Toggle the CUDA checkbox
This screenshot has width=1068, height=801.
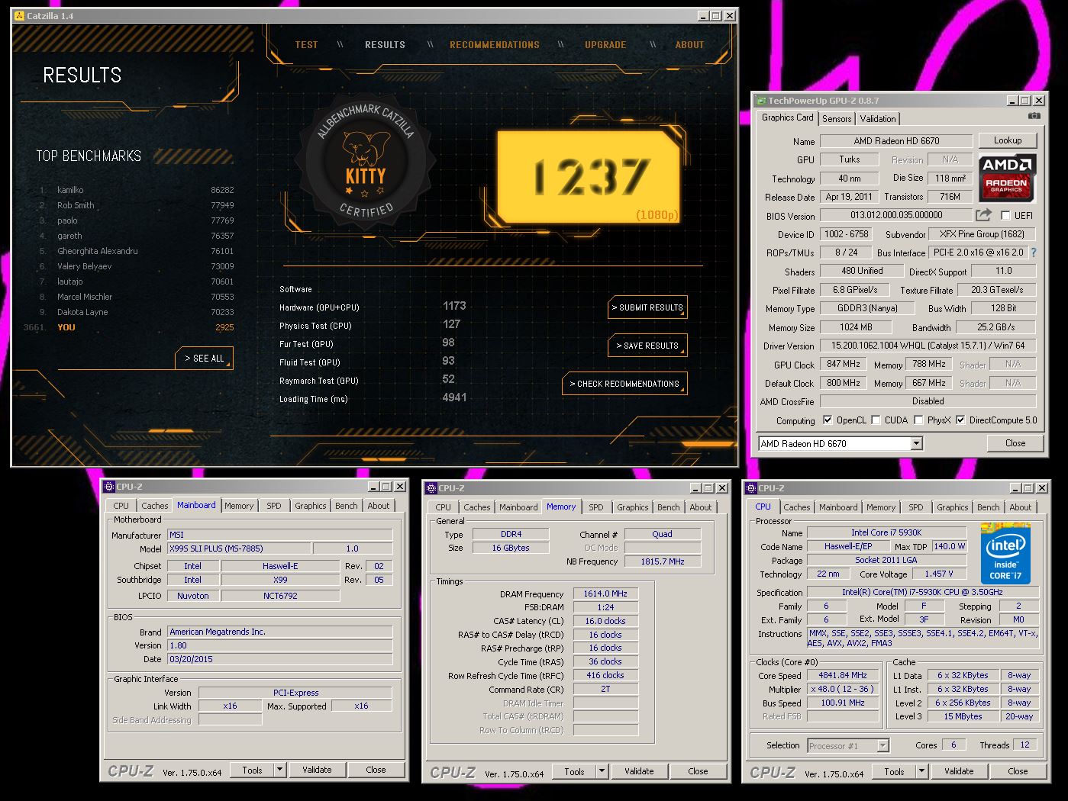pos(876,420)
